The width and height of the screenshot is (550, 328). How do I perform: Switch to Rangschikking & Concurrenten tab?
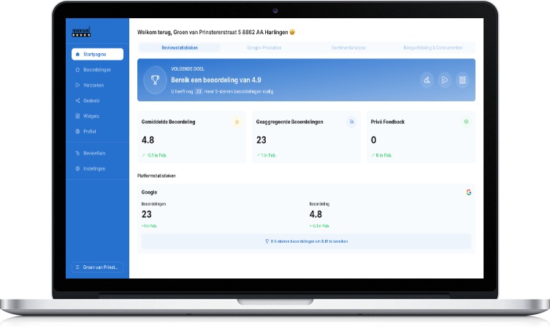coord(433,47)
